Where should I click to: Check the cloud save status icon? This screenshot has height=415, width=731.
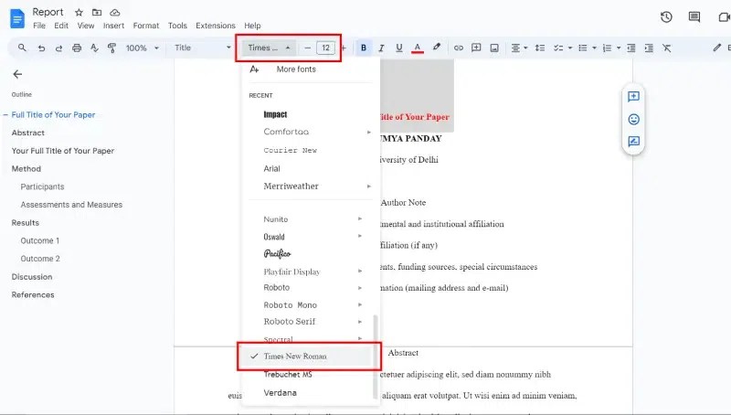pyautogui.click(x=115, y=13)
